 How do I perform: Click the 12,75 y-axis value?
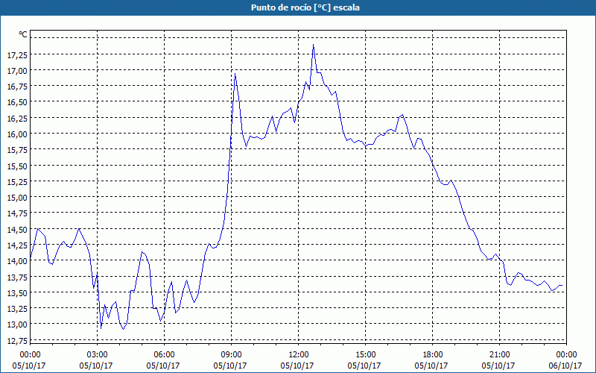[x=17, y=340]
